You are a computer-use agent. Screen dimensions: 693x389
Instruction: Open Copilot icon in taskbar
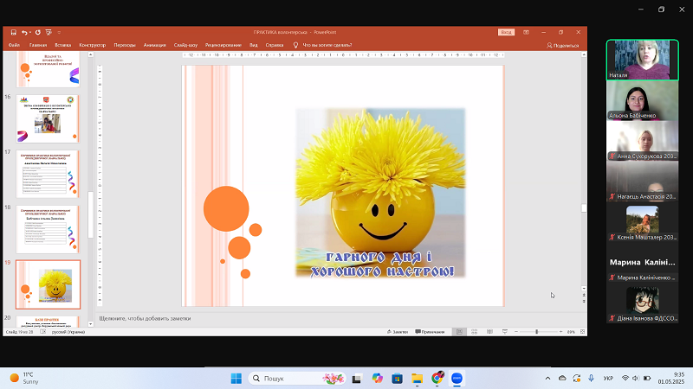377,379
